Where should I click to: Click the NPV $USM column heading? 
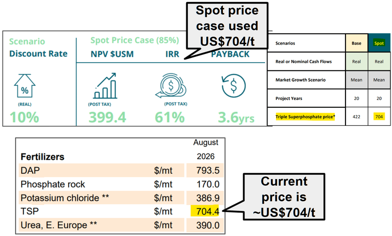point(112,54)
